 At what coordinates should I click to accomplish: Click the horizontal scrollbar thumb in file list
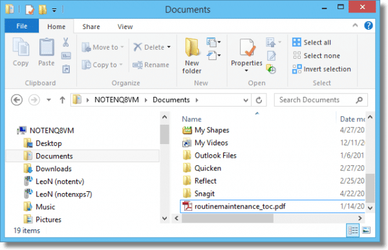(228, 218)
